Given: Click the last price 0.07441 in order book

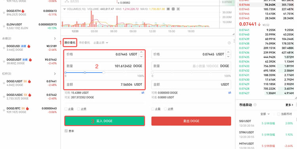Looking at the screenshot, I should click(248, 24).
